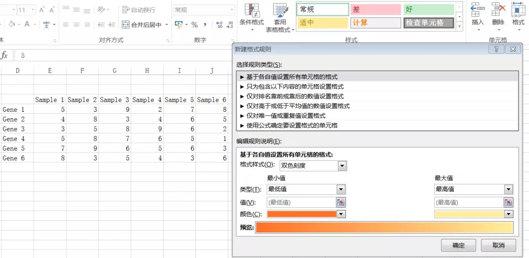Increase decimal places
Screen dimensions: 529x258
click(219, 25)
